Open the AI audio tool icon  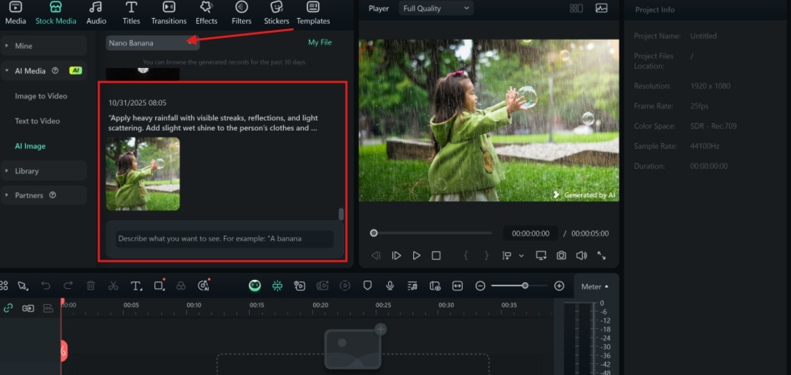(204, 285)
